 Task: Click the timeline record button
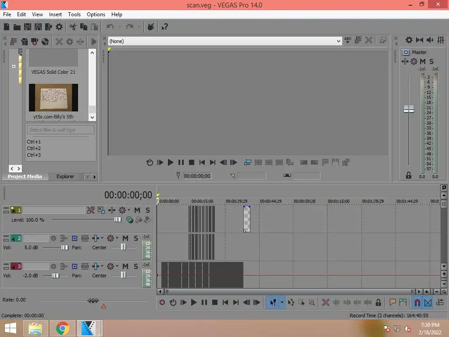click(162, 302)
